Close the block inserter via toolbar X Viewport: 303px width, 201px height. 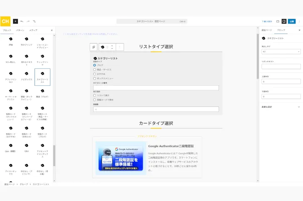15,22
